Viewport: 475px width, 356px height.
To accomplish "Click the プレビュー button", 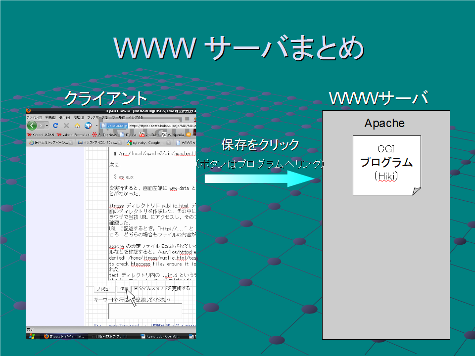I will tap(104, 289).
